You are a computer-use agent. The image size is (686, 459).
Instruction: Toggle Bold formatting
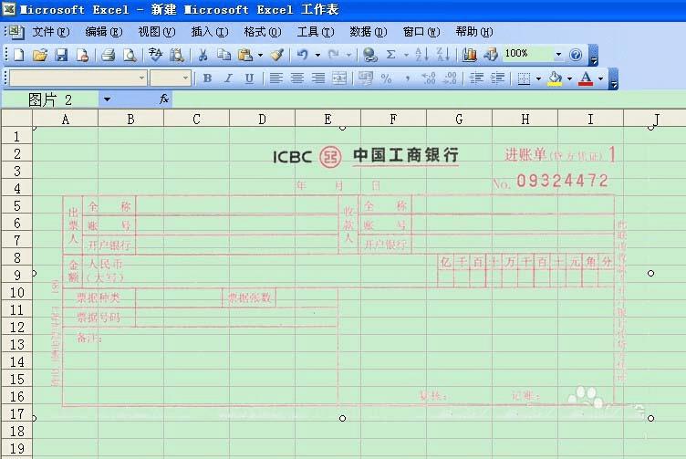tap(207, 78)
